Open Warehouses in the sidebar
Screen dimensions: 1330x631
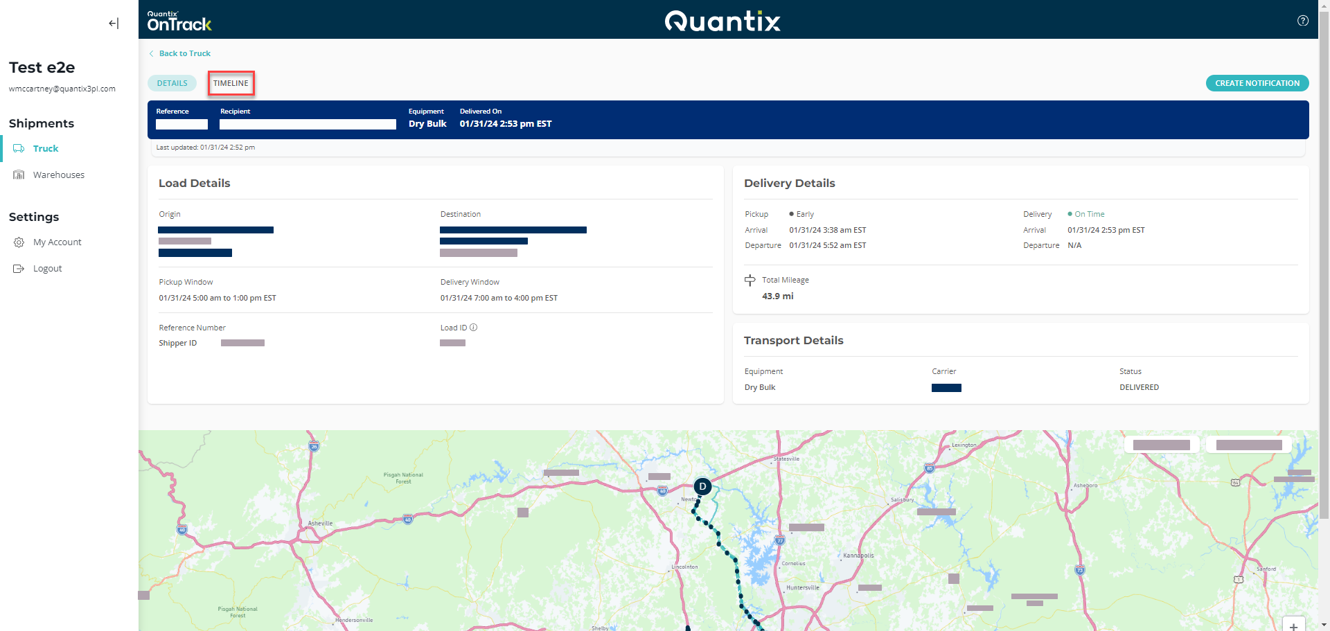59,175
